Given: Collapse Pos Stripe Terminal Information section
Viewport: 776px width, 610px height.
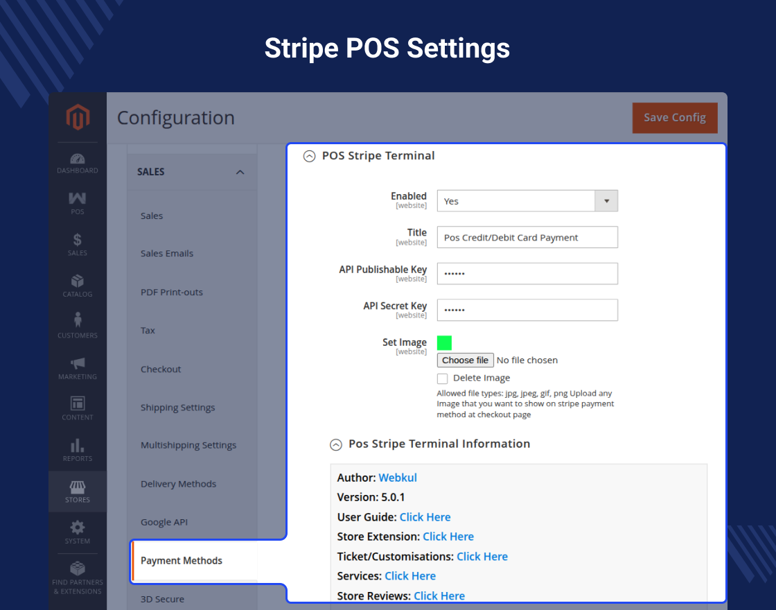Looking at the screenshot, I should click(x=336, y=444).
